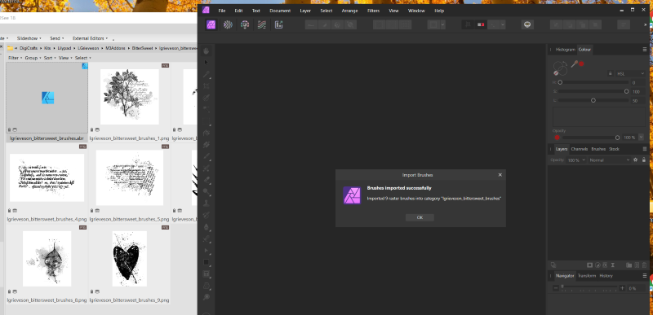Click the Layer Effects fx icon
653x315 pixels.
[x=605, y=265]
